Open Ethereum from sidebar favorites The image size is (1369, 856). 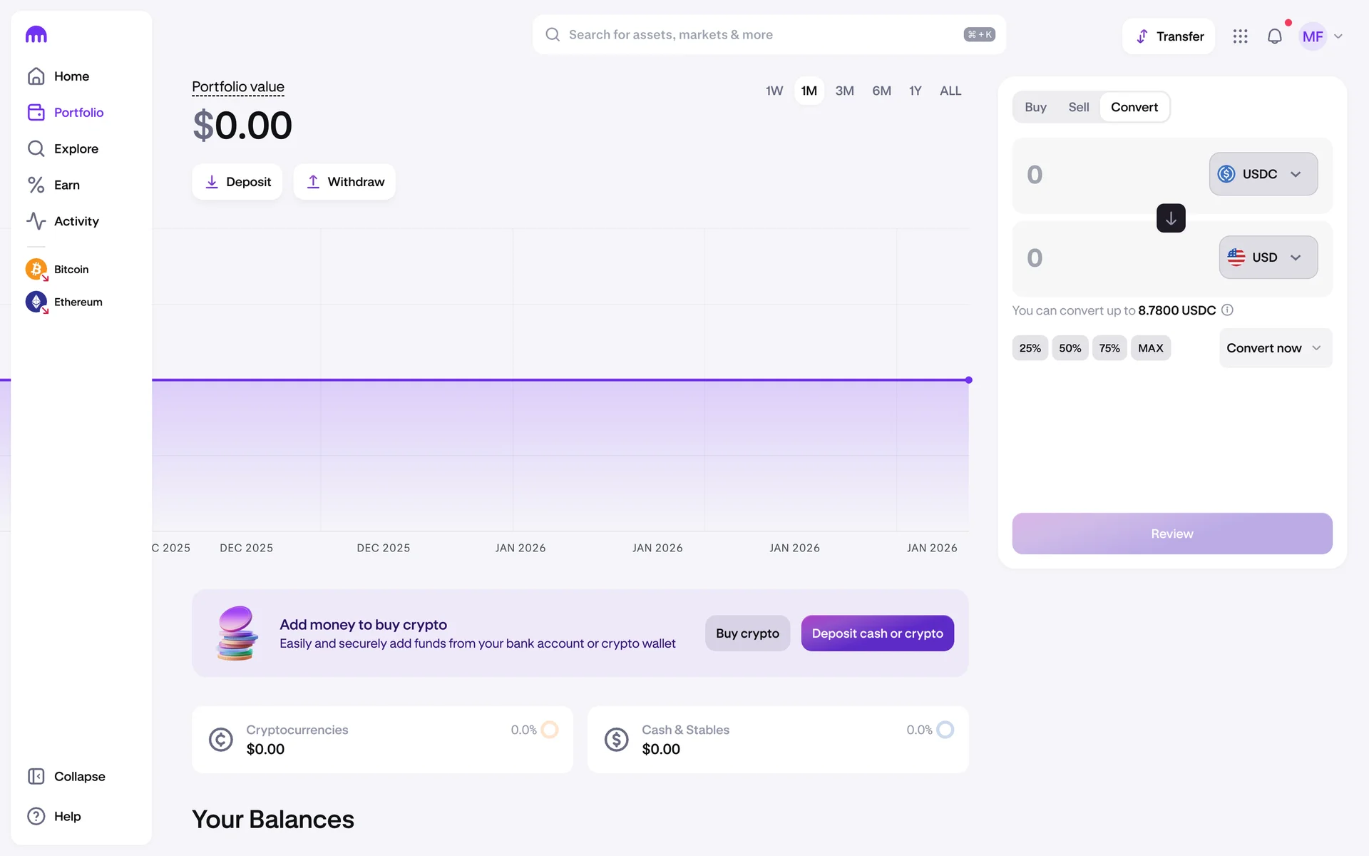pyautogui.click(x=78, y=302)
